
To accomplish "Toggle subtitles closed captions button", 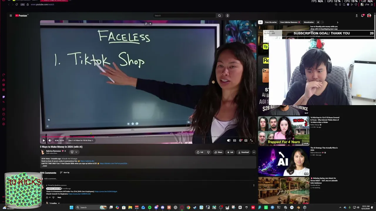I will tap(234, 140).
